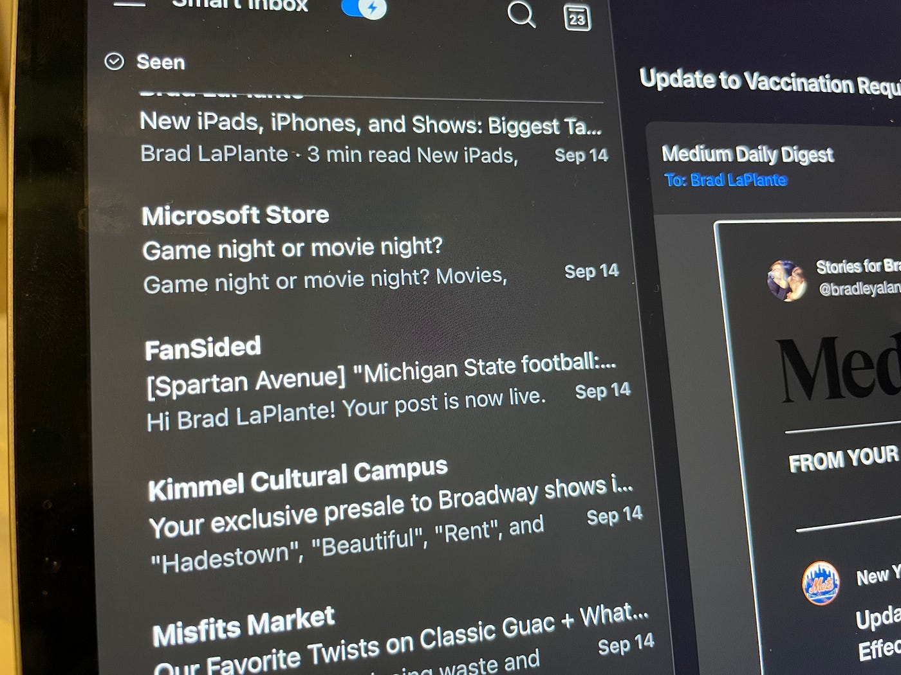Open Microsoft Store email Game night

380,249
